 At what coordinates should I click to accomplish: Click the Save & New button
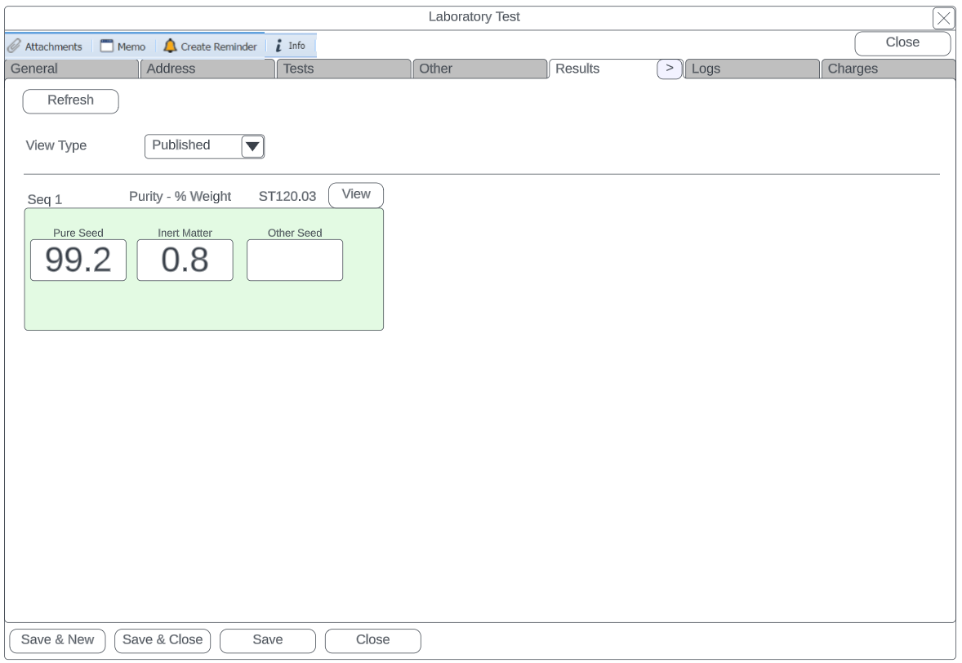tap(57, 641)
